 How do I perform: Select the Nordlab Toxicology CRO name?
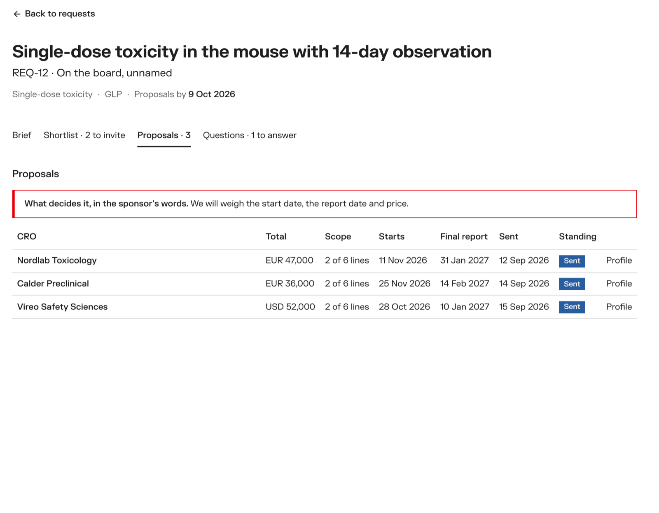[x=57, y=261]
